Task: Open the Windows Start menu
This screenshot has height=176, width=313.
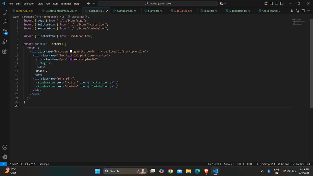Action: 98,171
